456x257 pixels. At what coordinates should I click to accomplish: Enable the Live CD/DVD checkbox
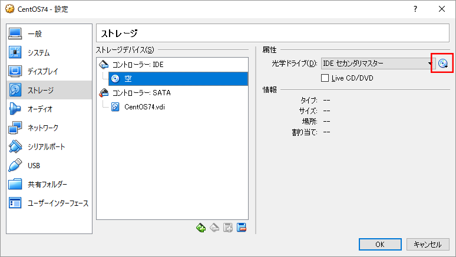coord(325,78)
